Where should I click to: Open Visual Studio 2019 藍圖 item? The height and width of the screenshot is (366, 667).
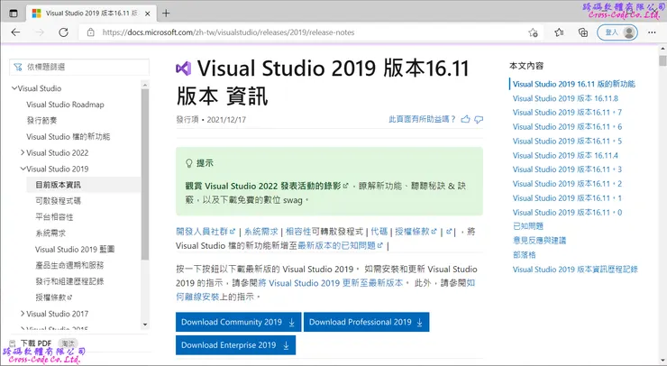(x=75, y=249)
